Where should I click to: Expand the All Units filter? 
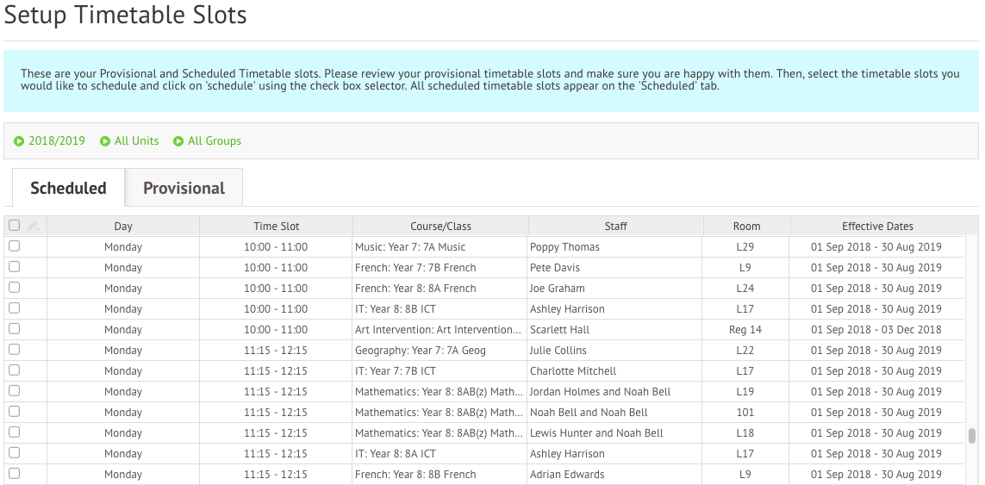pos(136,140)
